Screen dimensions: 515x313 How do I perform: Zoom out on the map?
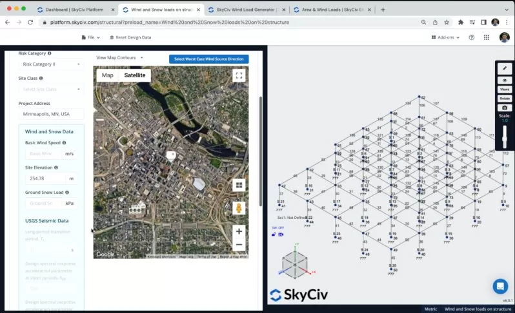239,245
